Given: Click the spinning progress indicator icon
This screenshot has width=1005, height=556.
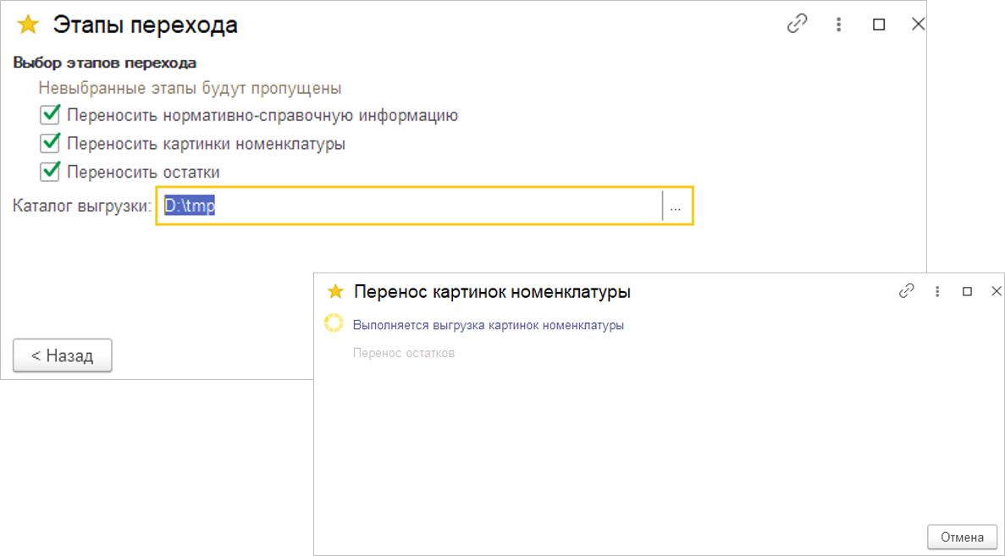Looking at the screenshot, I should pos(334,324).
